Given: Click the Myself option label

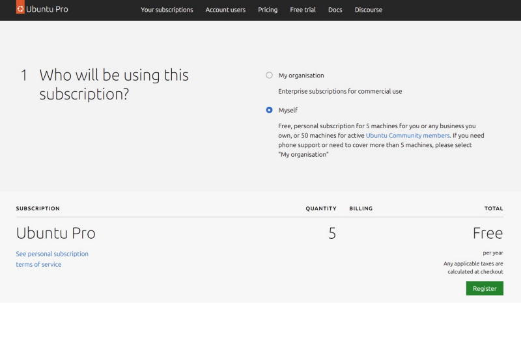Looking at the screenshot, I should pyautogui.click(x=288, y=111).
